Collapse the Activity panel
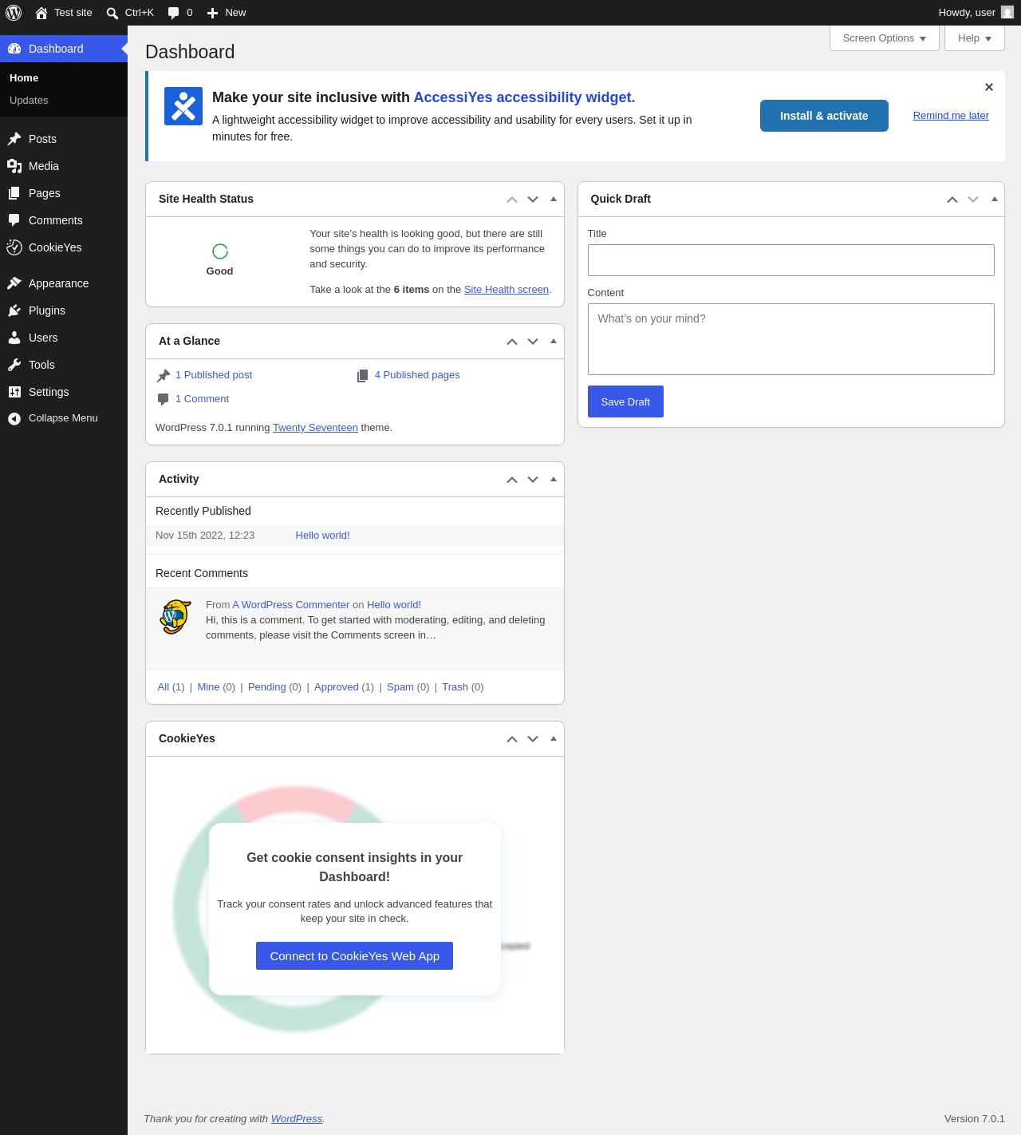1021x1135 pixels. pos(554,479)
